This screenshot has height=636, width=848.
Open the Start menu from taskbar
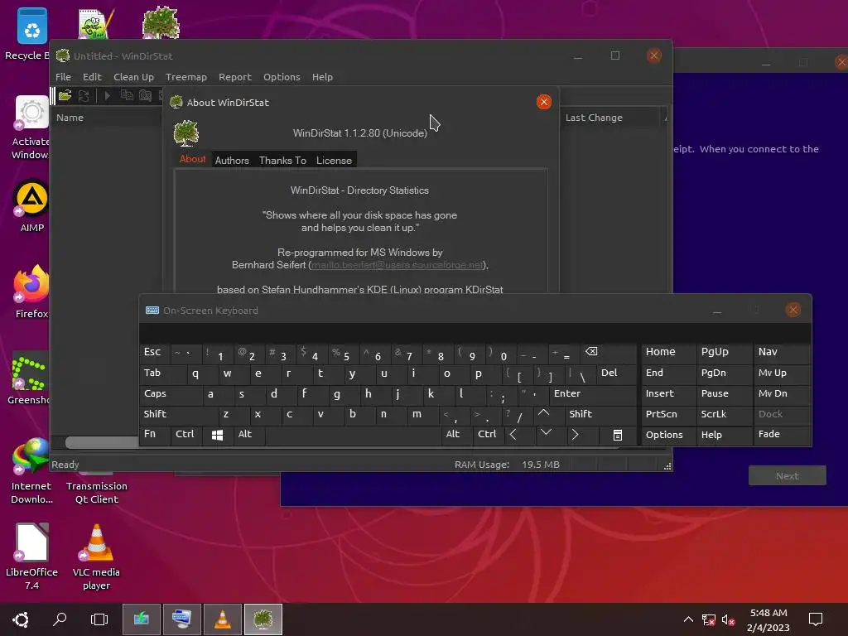(x=21, y=619)
